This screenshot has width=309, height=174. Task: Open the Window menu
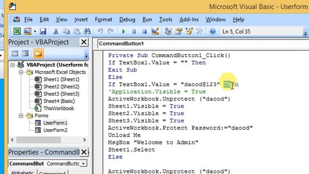click(216, 19)
